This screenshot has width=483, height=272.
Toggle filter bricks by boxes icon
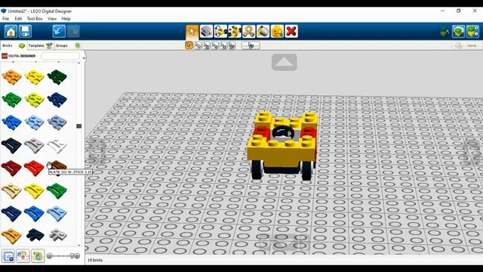click(x=8, y=256)
